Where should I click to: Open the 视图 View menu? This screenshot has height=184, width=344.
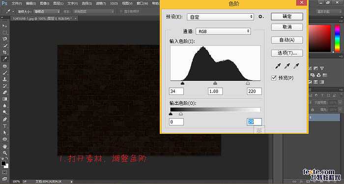(x=127, y=3)
